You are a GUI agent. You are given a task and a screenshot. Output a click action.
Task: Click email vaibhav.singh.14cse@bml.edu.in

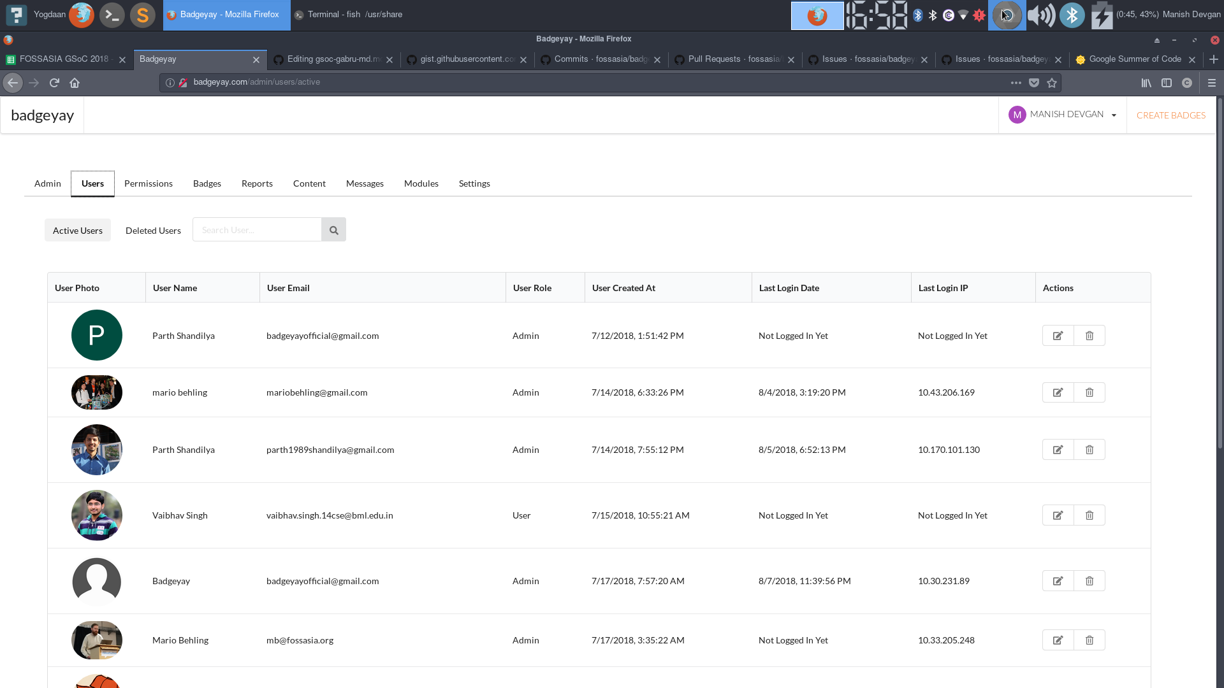(330, 515)
